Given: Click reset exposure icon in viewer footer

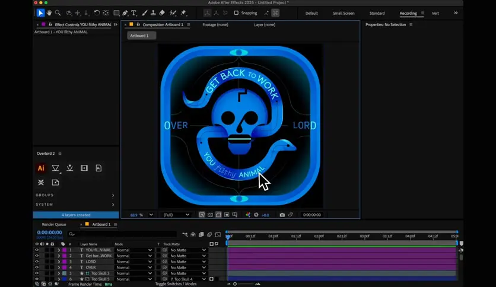Looking at the screenshot, I should (x=256, y=215).
